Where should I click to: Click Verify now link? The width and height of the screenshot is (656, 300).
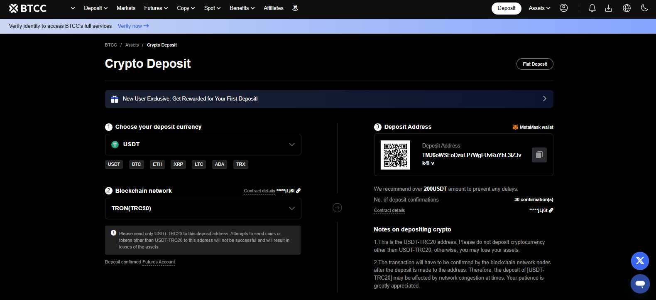pos(133,26)
